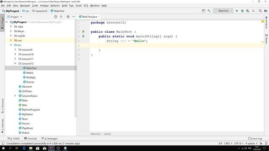Run MainTest with coverage

[248, 11]
